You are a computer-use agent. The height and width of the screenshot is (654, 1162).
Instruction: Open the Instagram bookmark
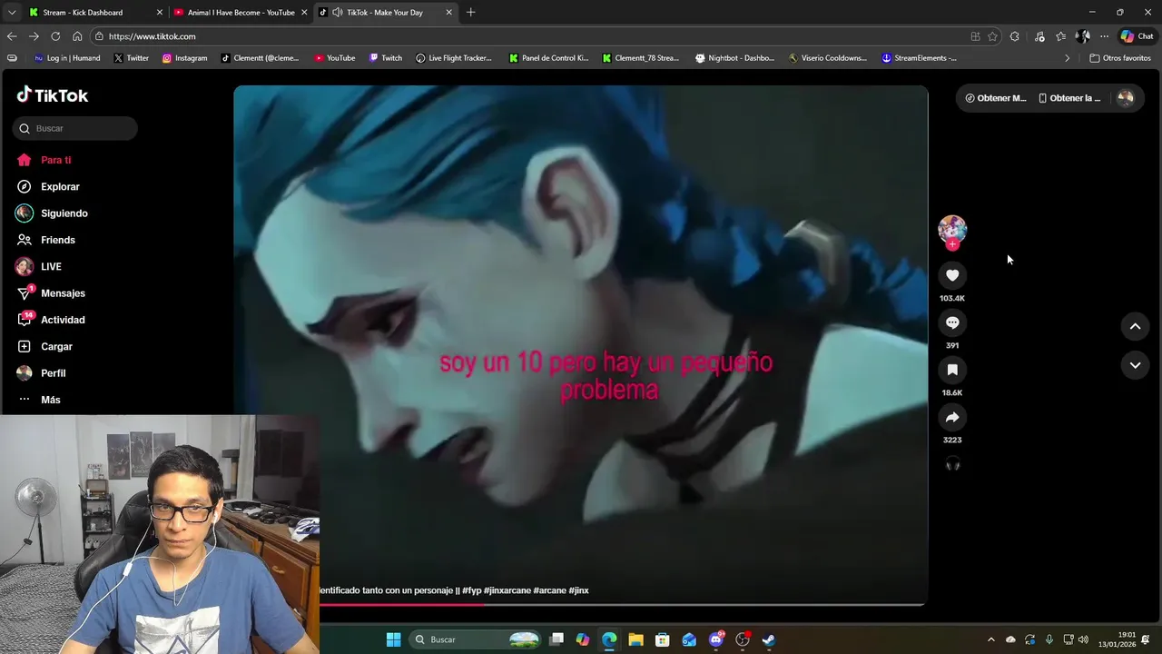184,58
